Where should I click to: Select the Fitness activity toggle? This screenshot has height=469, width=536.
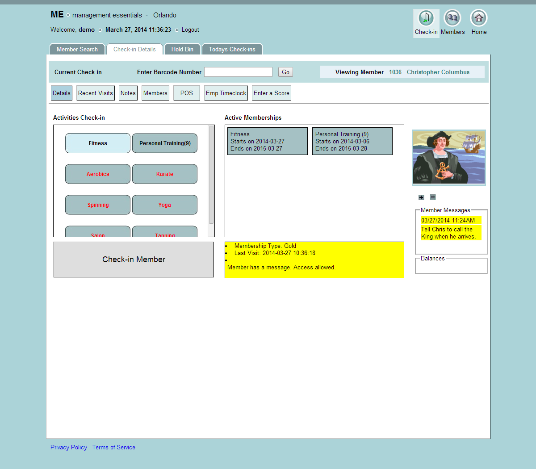click(x=98, y=143)
